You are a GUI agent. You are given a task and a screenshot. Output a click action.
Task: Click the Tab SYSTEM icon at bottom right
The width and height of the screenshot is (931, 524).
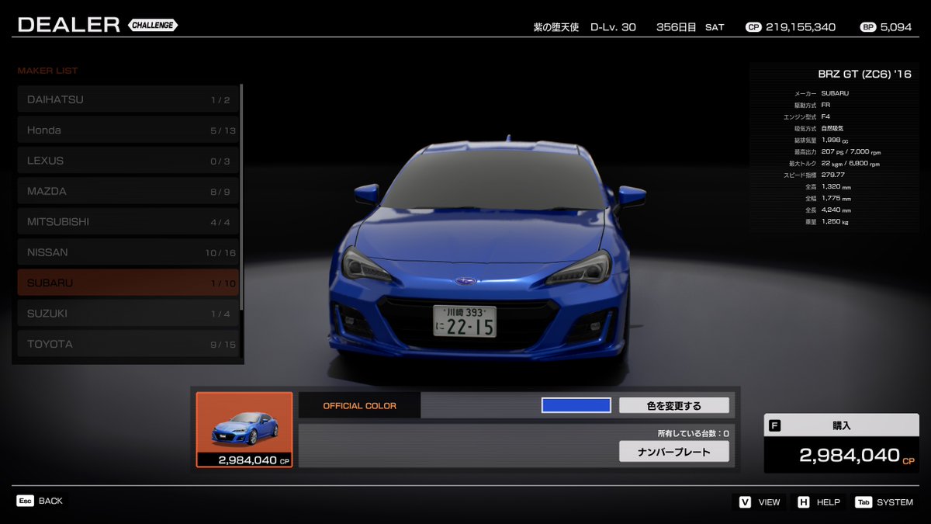pyautogui.click(x=864, y=502)
